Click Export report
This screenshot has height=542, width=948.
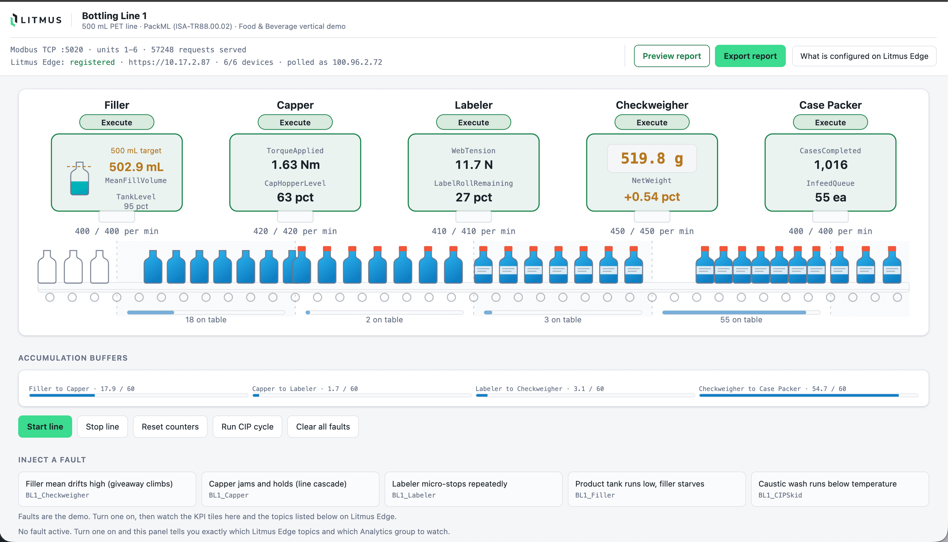(x=750, y=56)
